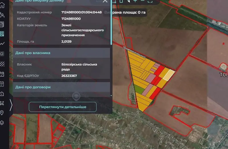Zoom in with the plus icon
228x149 pixels.
click(x=135, y=1)
